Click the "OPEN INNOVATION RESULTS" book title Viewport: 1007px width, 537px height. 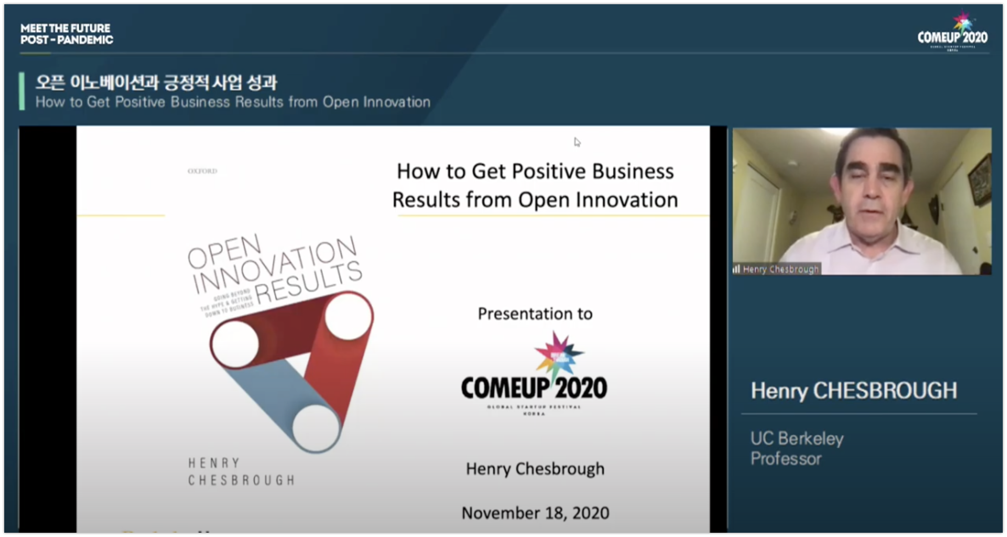tap(275, 270)
